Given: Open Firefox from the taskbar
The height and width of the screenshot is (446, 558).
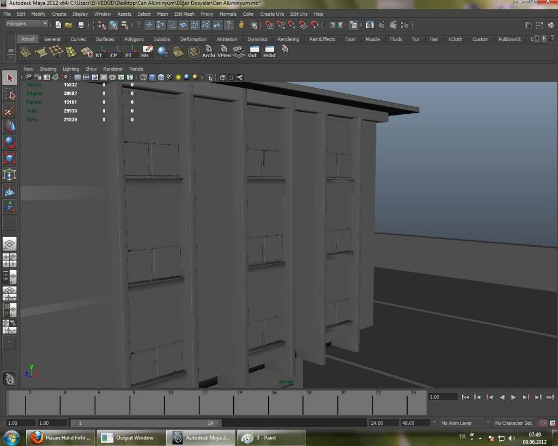Looking at the screenshot, I should point(60,437).
